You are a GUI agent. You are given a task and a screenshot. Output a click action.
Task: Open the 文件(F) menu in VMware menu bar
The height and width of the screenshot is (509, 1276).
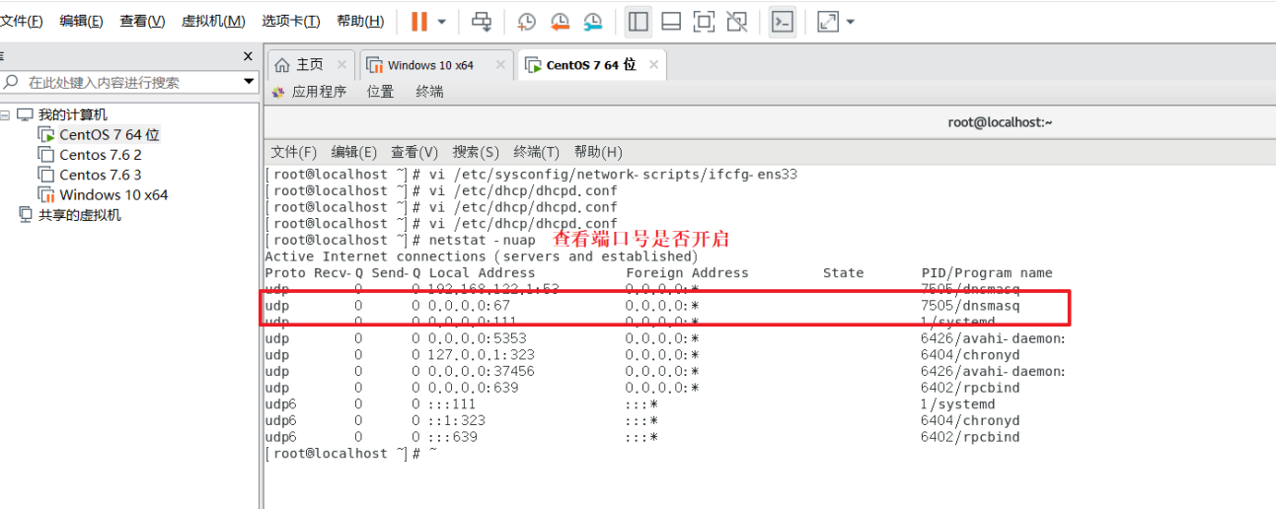point(22,21)
